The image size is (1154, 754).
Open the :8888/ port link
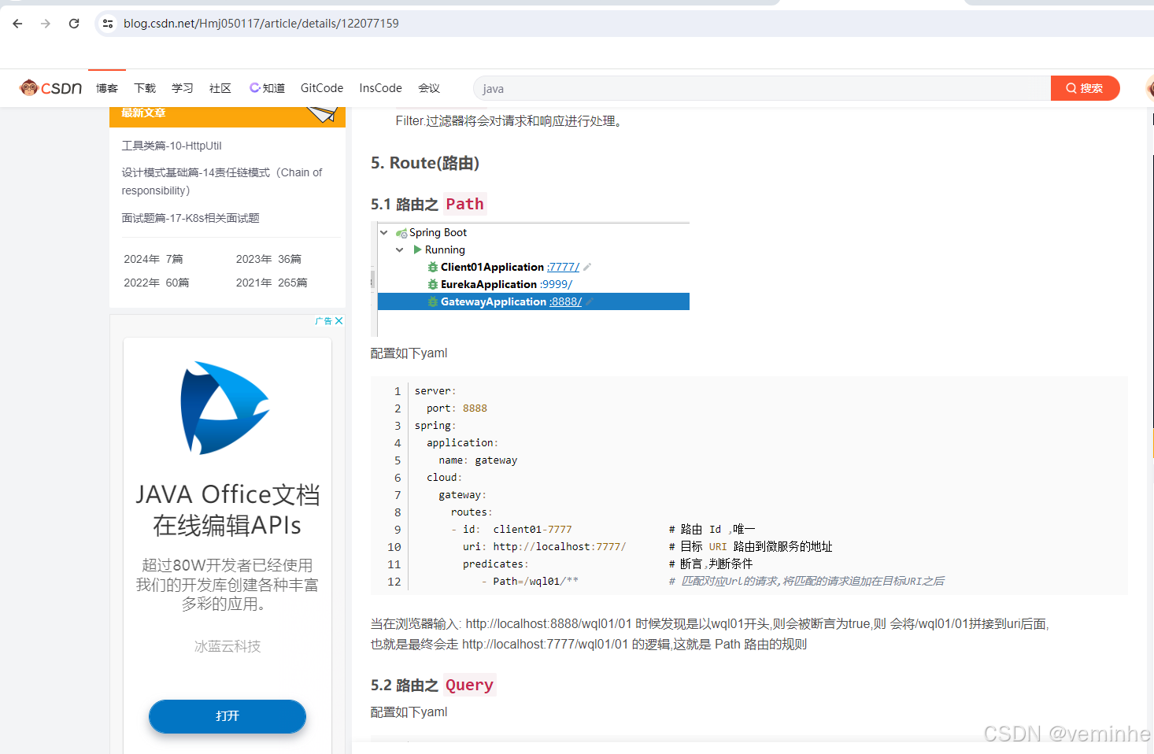click(566, 301)
